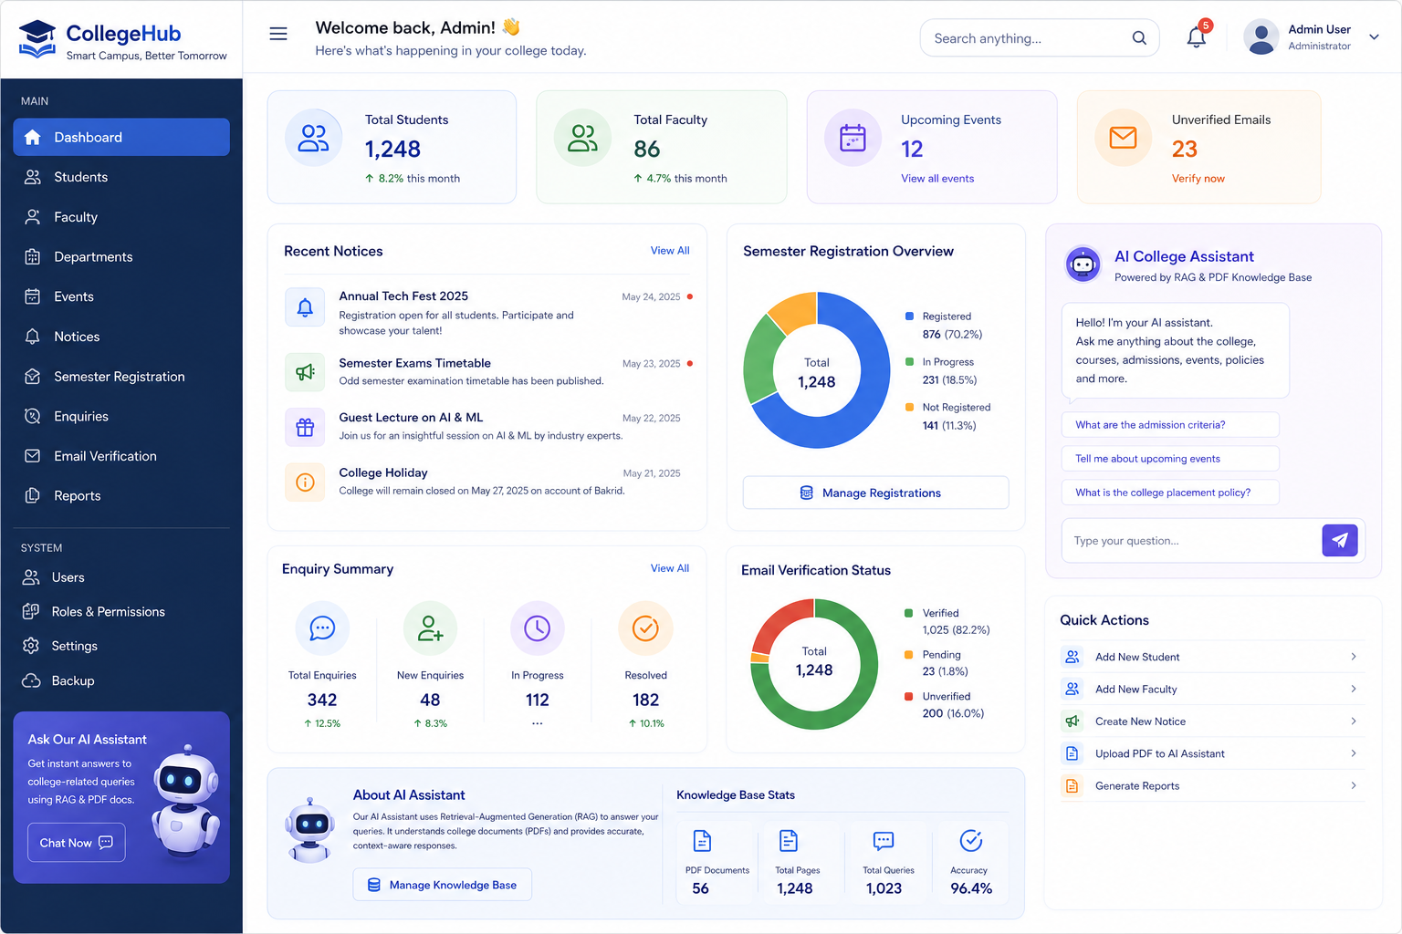Open the Dashboard sidebar item

tap(121, 137)
